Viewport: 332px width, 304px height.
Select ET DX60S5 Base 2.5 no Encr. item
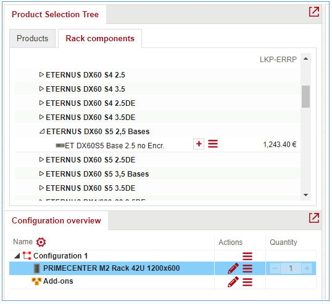pos(114,146)
